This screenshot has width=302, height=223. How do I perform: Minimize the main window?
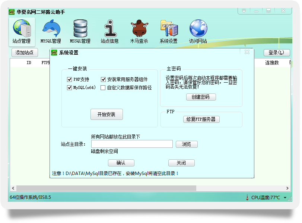click(256, 11)
